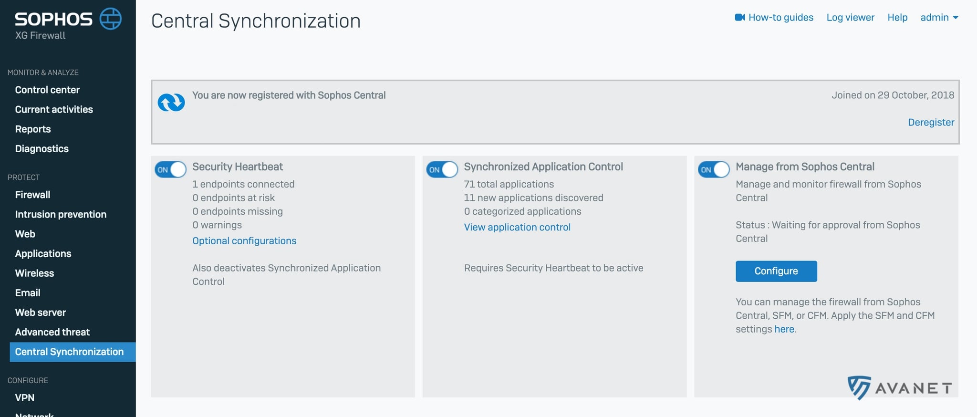Open the Web protection page
This screenshot has height=417, width=977.
(x=25, y=234)
